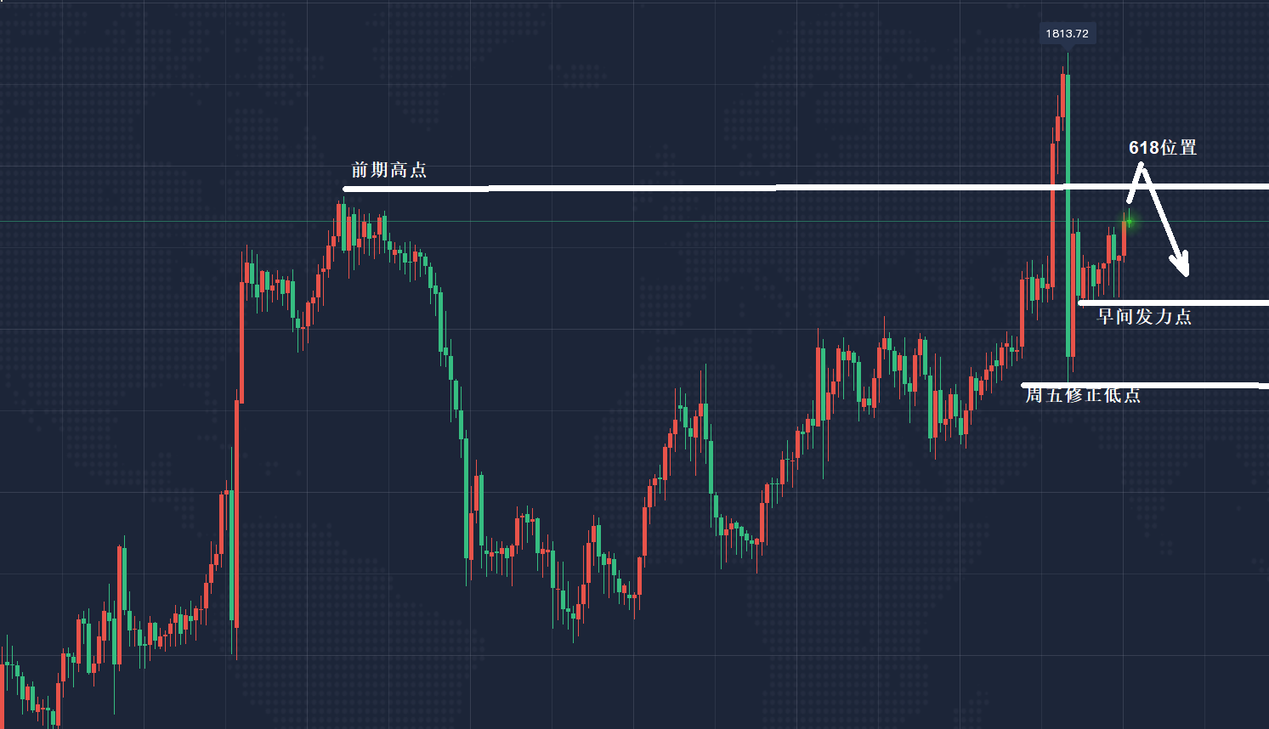Click the latest red candle beside green marker
1269x729 pixels.
(x=1123, y=238)
